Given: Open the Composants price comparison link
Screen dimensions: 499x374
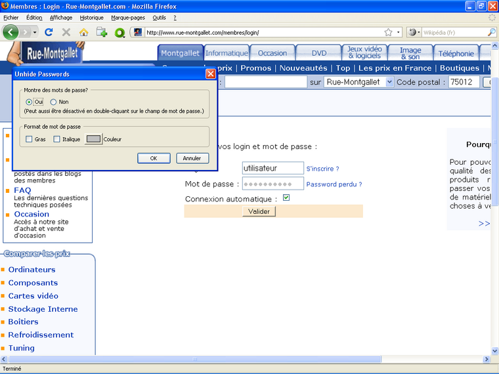Looking at the screenshot, I should click(x=33, y=283).
